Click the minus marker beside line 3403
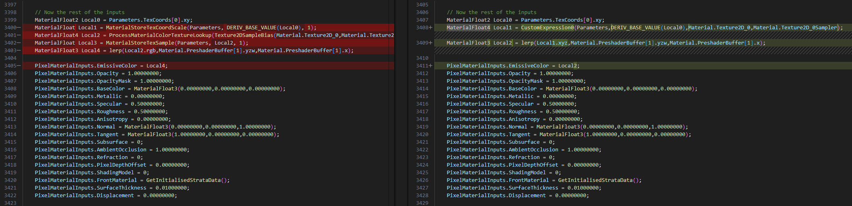This screenshot has height=206, width=852. [x=19, y=51]
